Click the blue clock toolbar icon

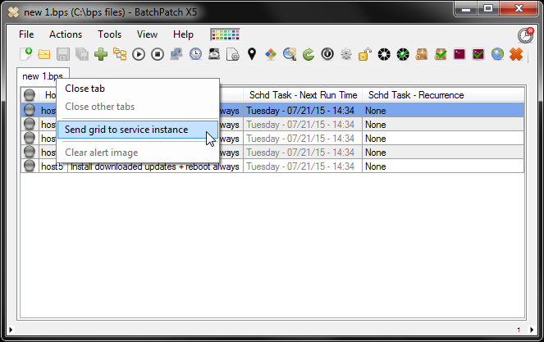[195, 54]
